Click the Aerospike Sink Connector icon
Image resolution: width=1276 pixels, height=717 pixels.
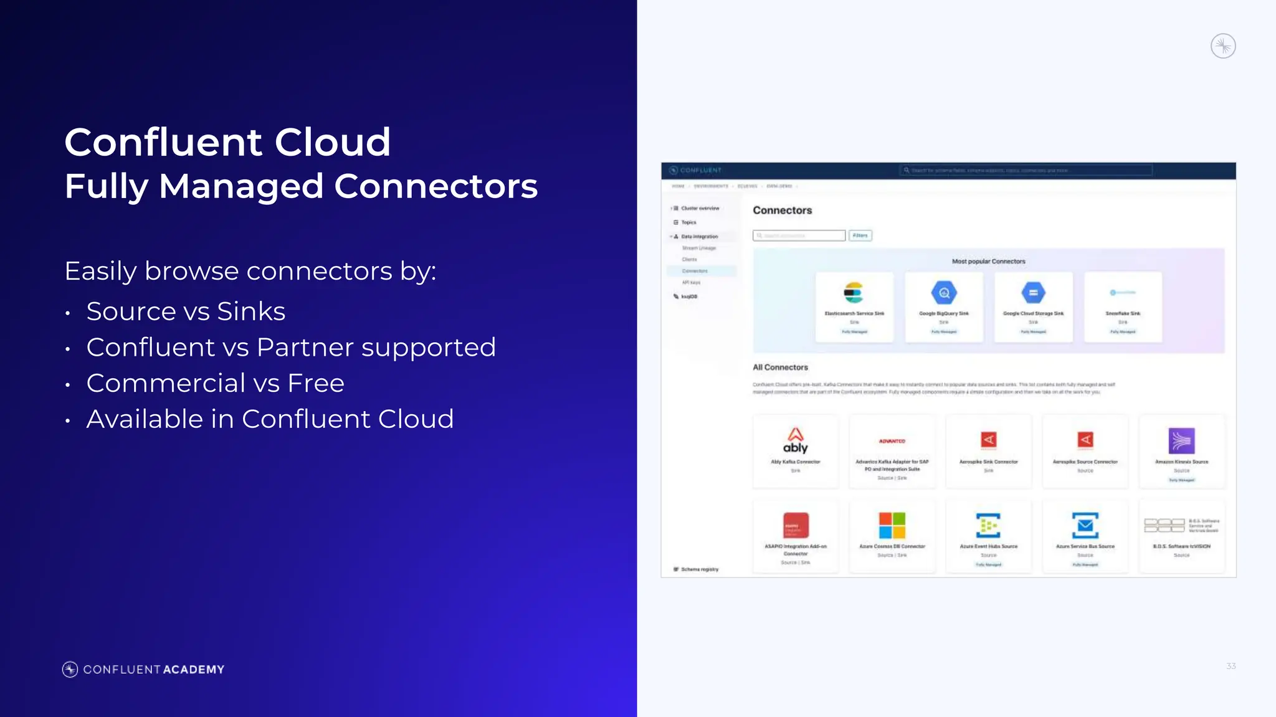[x=989, y=440]
